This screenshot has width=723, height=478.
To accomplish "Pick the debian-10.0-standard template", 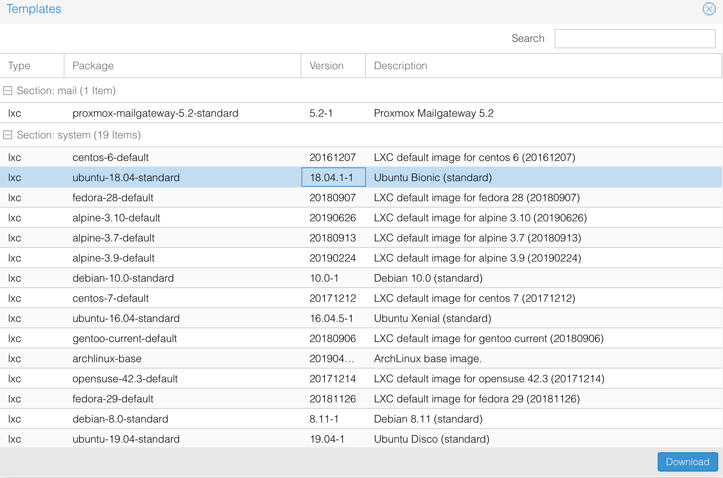I will click(123, 278).
